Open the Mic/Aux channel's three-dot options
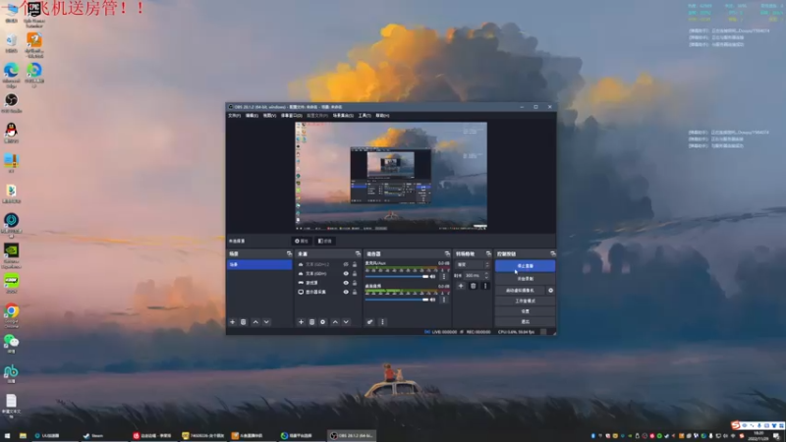Screen dimensions: 786x442 tap(444, 276)
